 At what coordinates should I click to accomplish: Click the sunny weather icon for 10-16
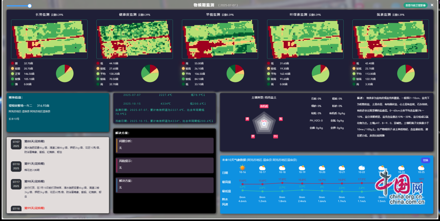click(242, 167)
